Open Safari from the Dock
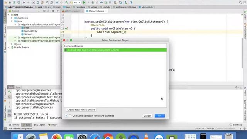 [x=95, y=136]
